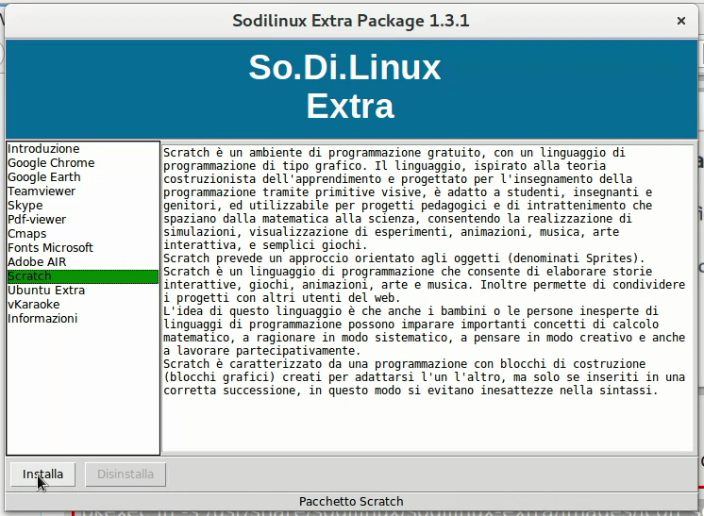
Task: Pick Skype from the package list
Action: coord(25,206)
